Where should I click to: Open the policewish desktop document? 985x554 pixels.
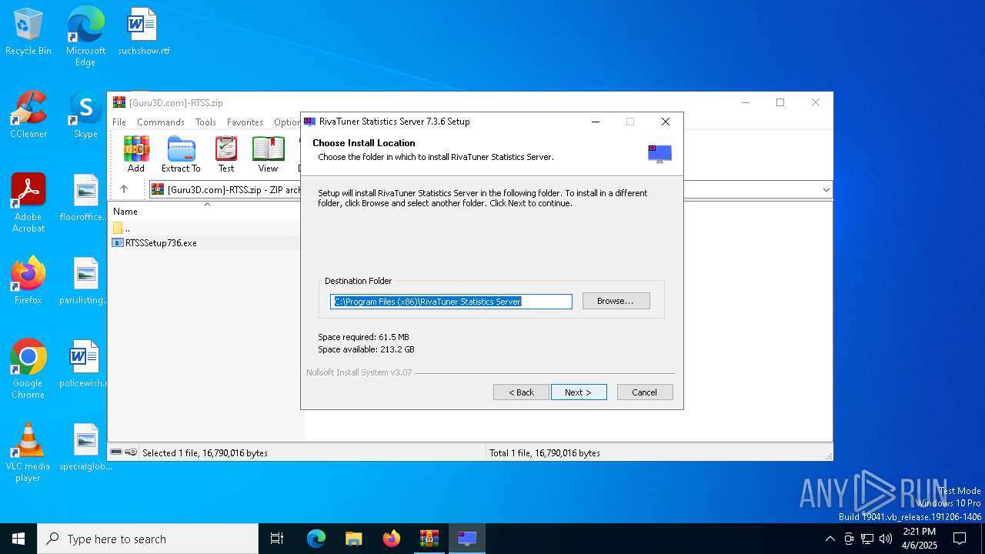(85, 364)
